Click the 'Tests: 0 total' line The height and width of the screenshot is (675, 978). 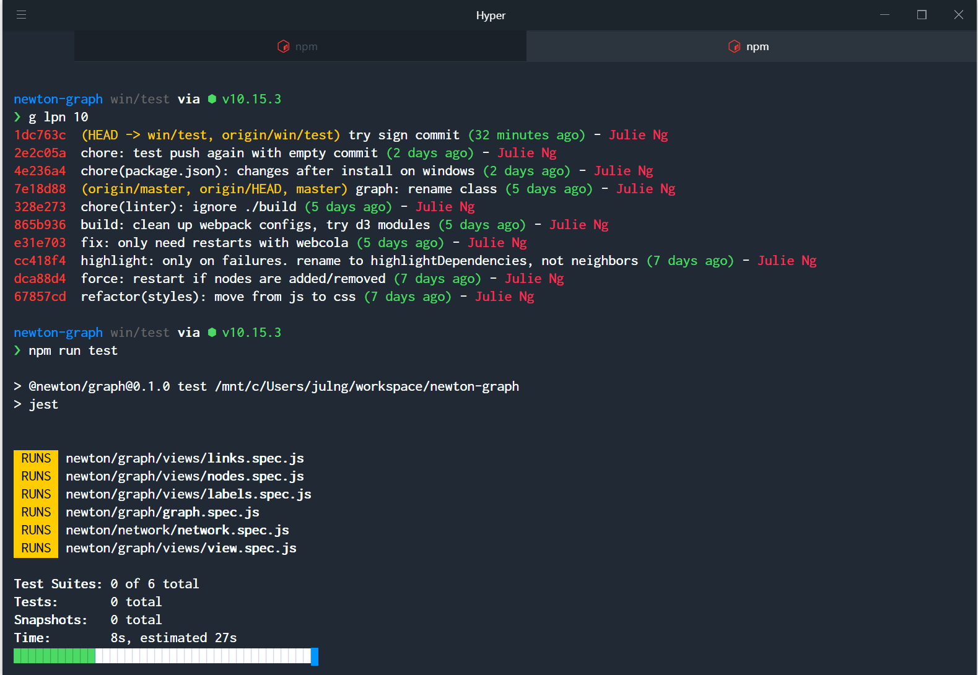click(x=88, y=602)
